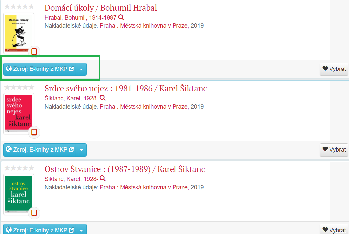Open Zdroj: E-knihy z MKP for Srdce svého nejez
Image resolution: width=349 pixels, height=234 pixels.
pyautogui.click(x=40, y=150)
